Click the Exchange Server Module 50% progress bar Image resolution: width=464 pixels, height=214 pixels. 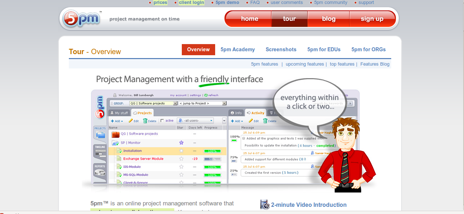[212, 159]
